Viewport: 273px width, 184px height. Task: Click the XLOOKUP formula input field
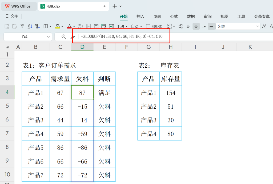click(x=176, y=36)
